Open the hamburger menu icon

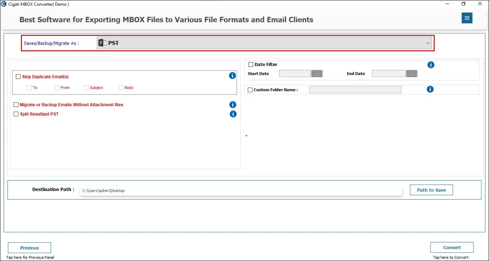pos(467,18)
